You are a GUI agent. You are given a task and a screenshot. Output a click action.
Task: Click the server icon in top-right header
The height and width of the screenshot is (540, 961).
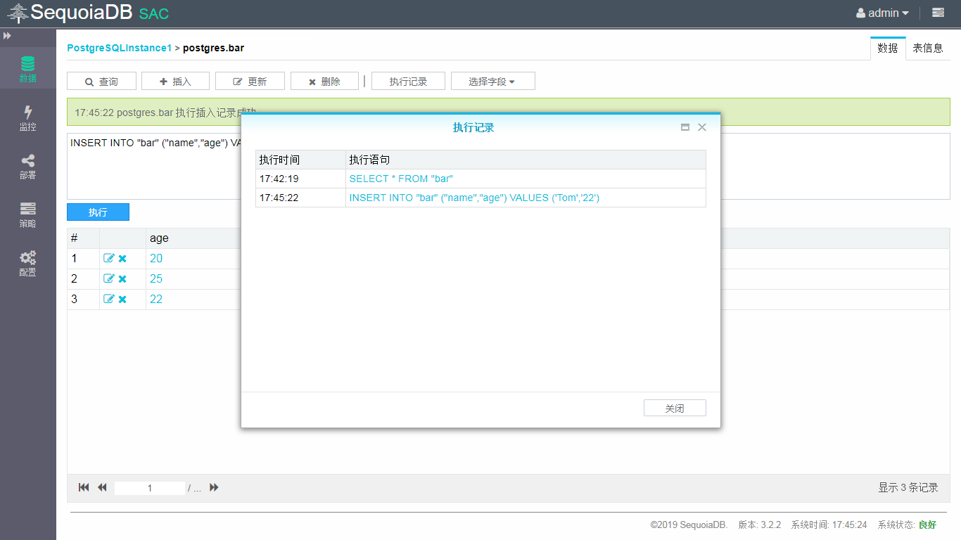[x=938, y=13]
